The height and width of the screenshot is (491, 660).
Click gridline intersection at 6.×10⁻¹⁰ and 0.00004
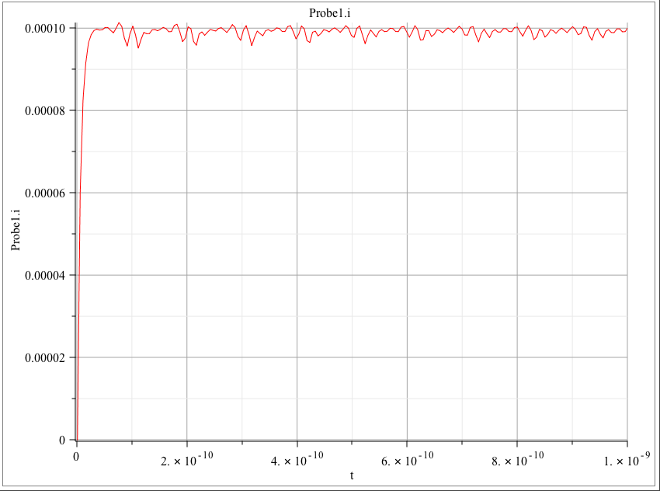407,275
